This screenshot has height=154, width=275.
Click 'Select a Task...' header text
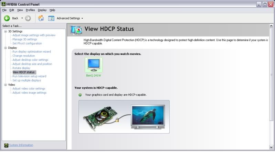point(12,26)
